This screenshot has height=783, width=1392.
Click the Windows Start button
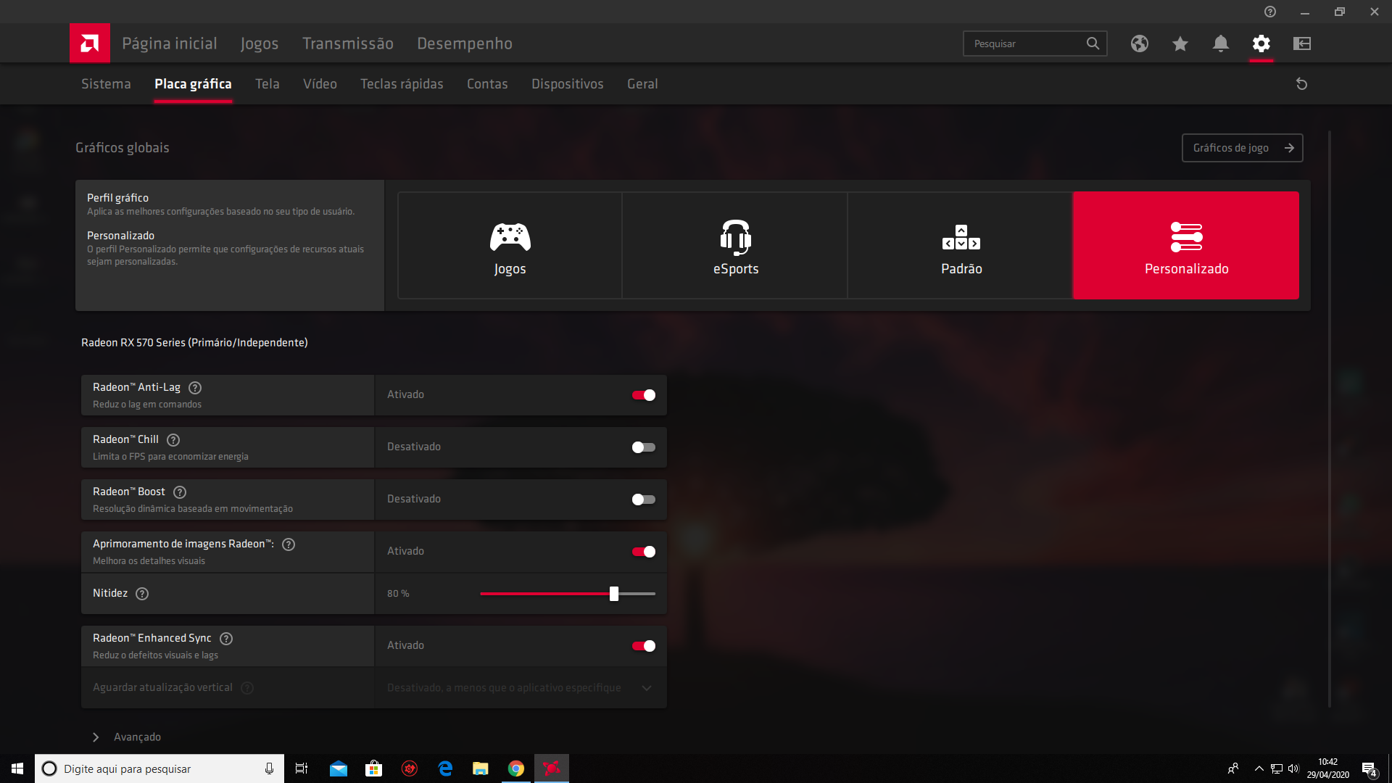(x=17, y=768)
